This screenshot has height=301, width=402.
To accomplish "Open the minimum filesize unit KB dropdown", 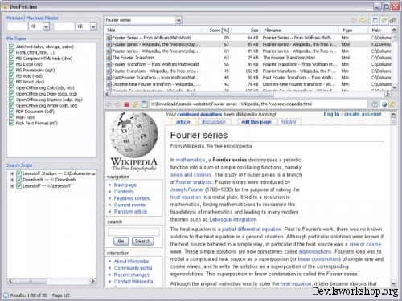I will [46, 26].
